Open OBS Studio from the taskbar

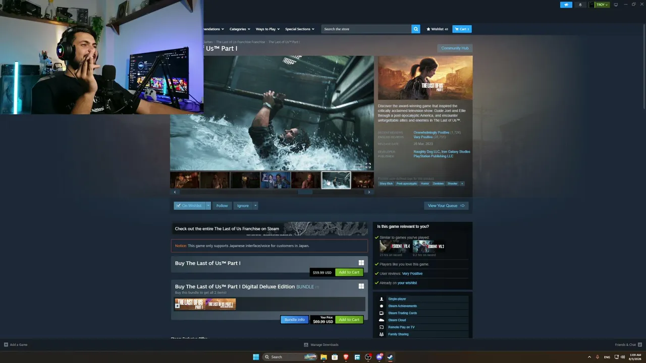[368, 357]
